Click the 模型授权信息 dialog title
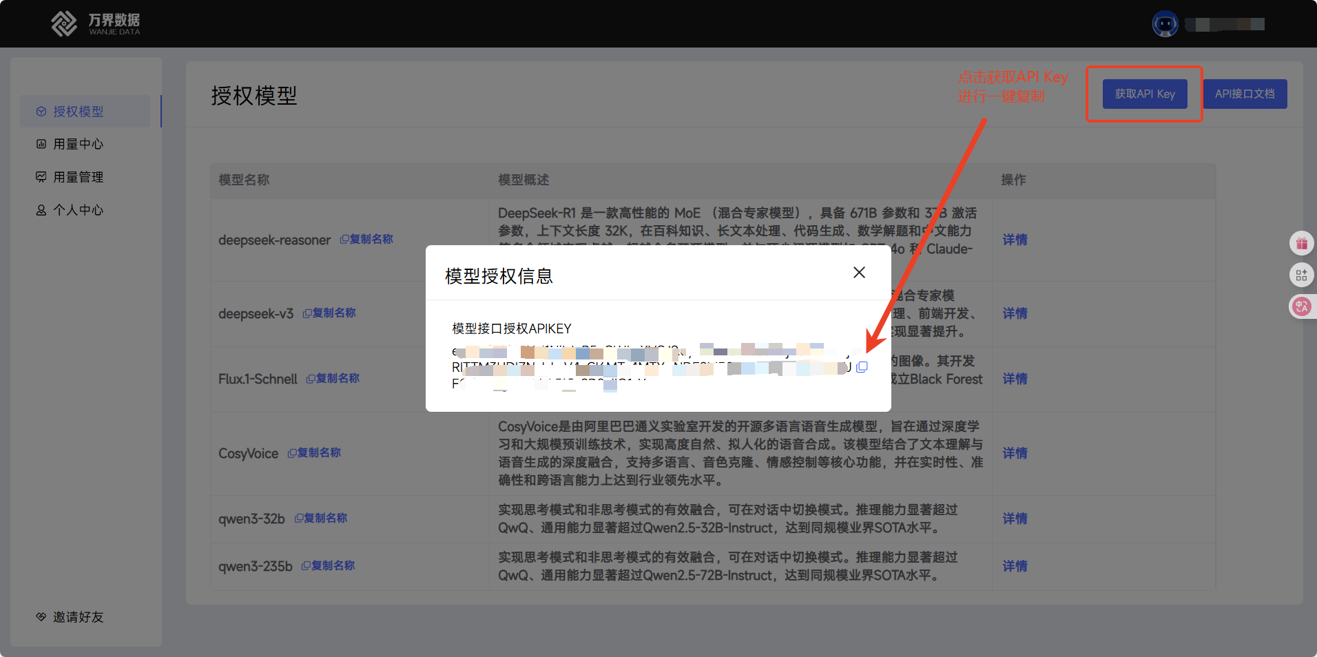Image resolution: width=1317 pixels, height=657 pixels. click(499, 276)
